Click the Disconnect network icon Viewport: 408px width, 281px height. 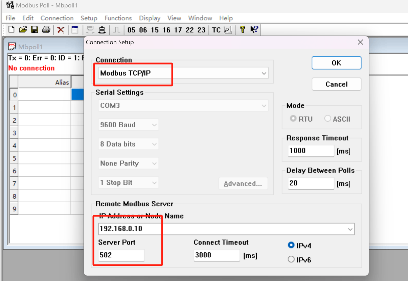[x=90, y=30]
